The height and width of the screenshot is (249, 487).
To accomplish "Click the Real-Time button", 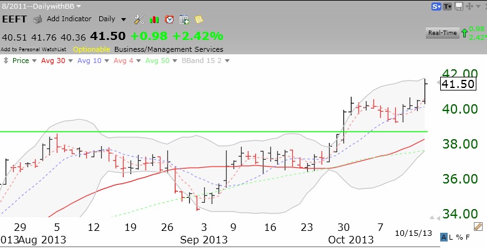I will [x=442, y=33].
